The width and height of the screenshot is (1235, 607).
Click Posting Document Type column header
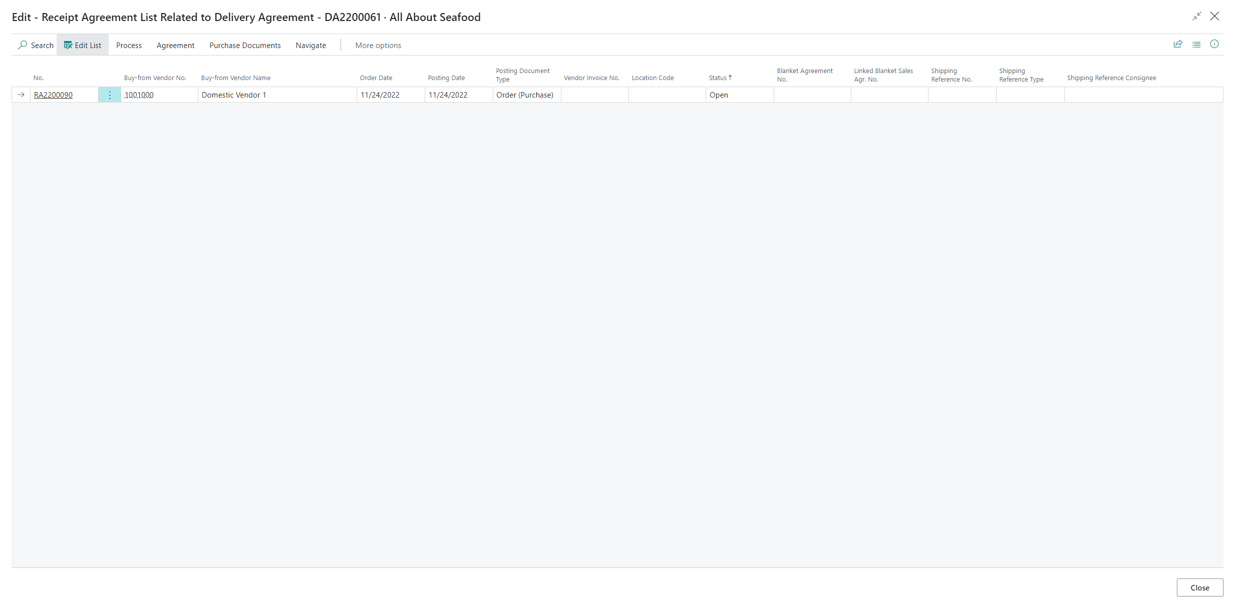pyautogui.click(x=523, y=75)
